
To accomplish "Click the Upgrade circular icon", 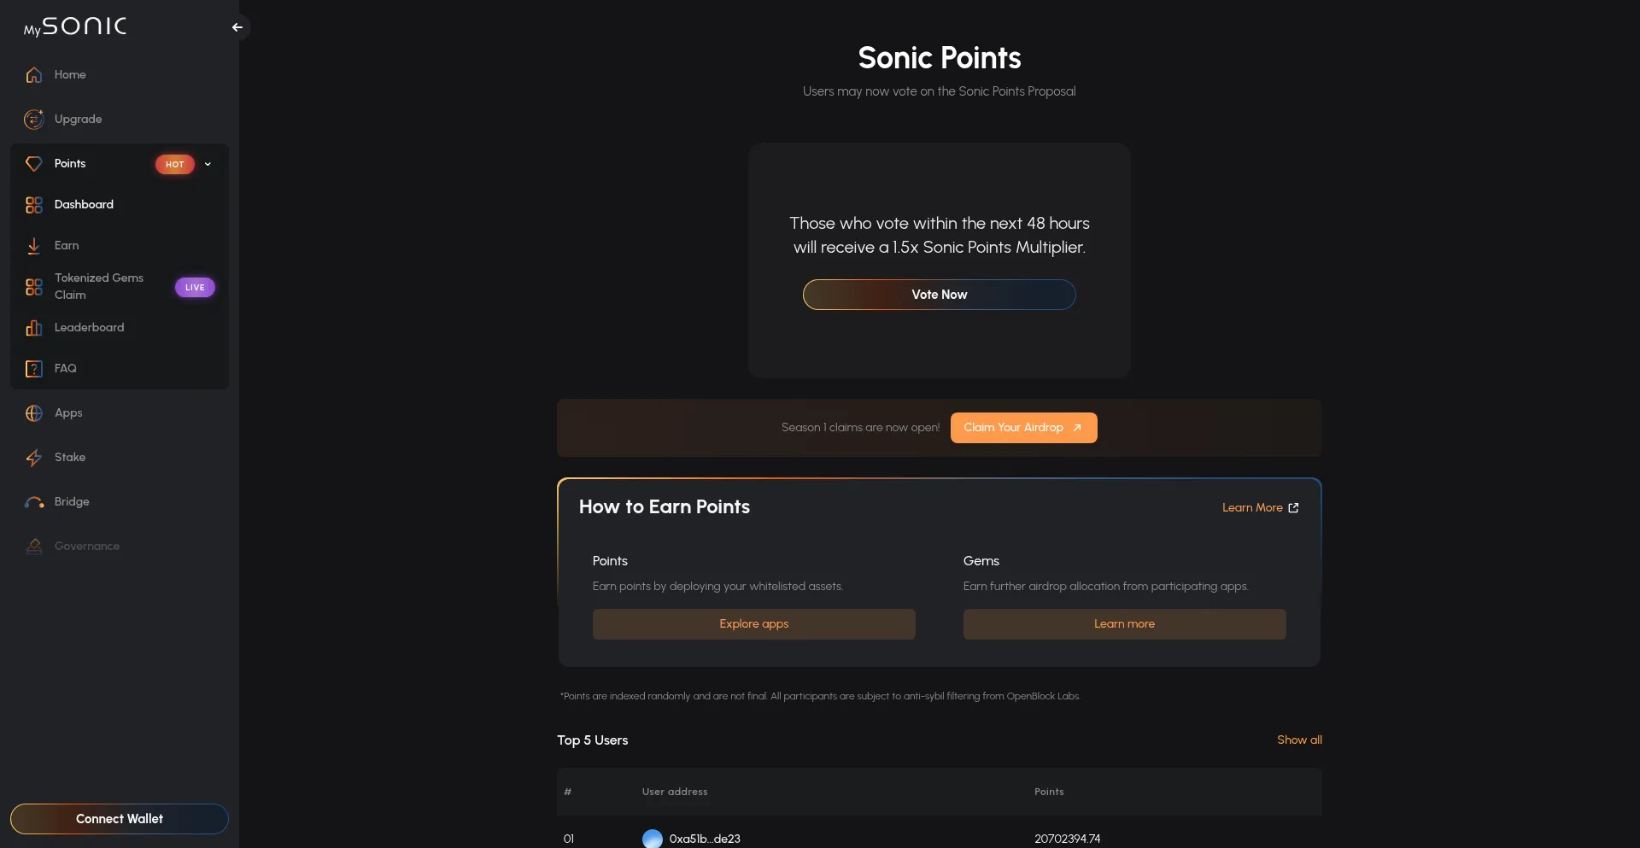I will click(34, 120).
